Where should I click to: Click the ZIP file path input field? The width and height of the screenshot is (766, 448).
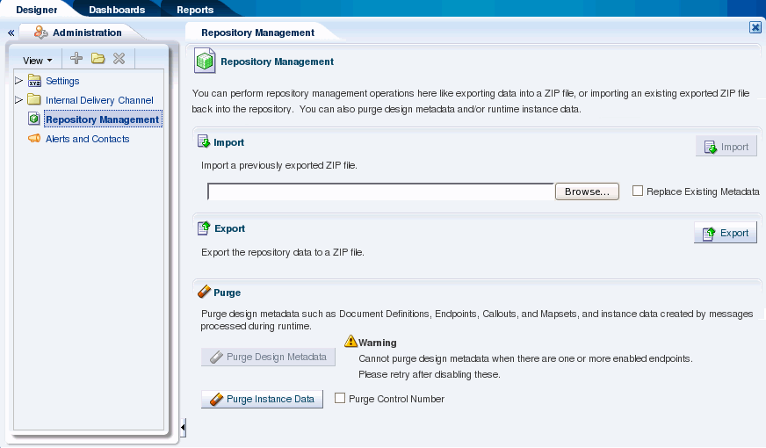click(x=380, y=191)
